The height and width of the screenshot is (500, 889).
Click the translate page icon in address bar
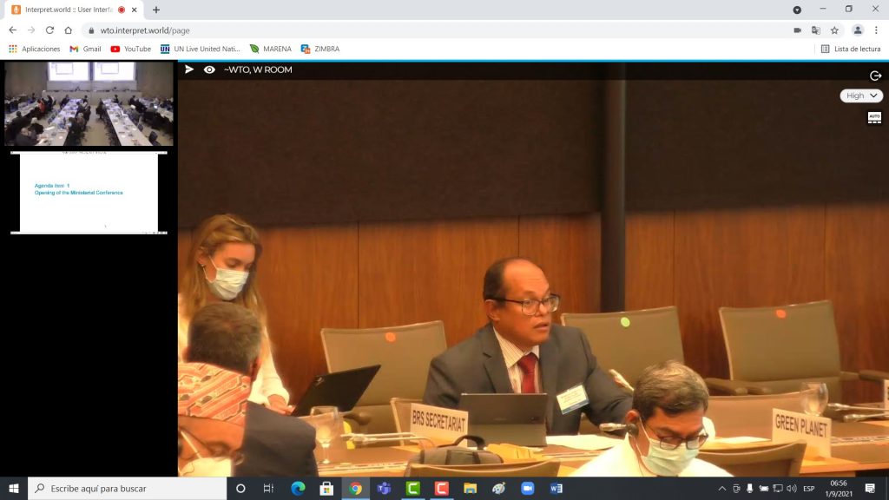pyautogui.click(x=815, y=30)
